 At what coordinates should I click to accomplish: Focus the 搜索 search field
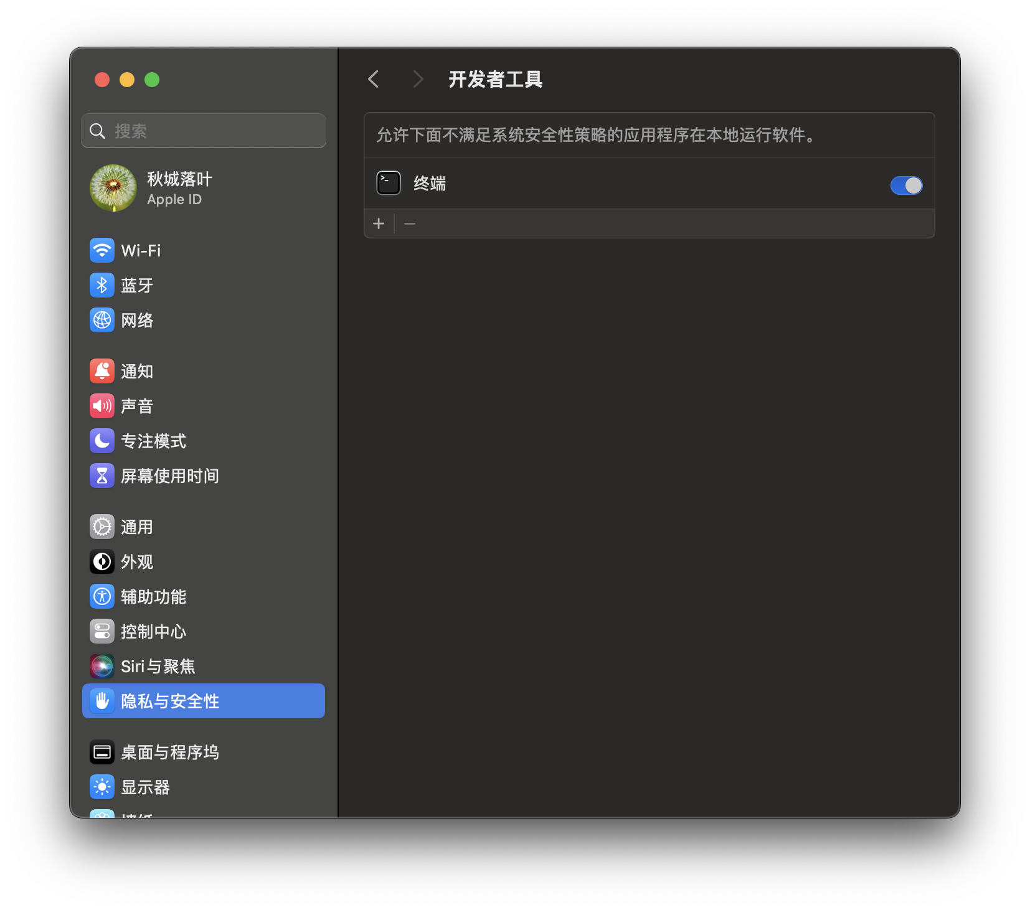(204, 131)
